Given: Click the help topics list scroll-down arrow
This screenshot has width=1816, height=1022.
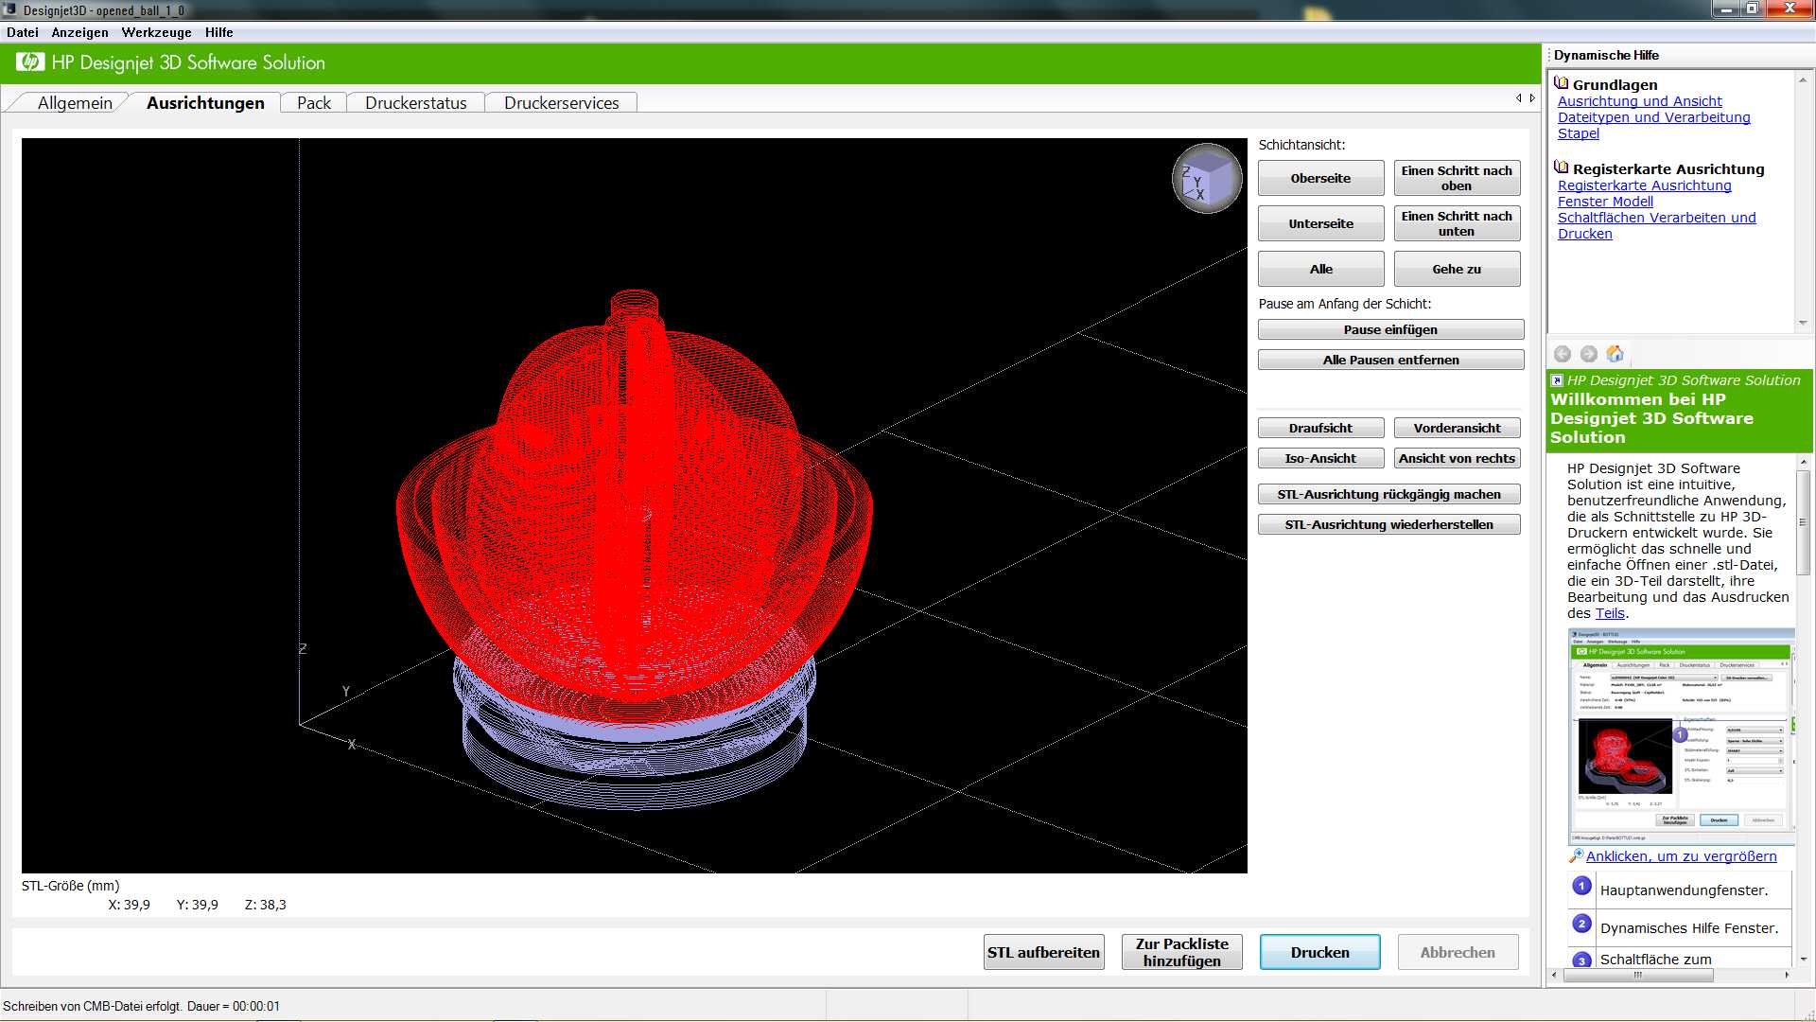Looking at the screenshot, I should pyautogui.click(x=1803, y=323).
